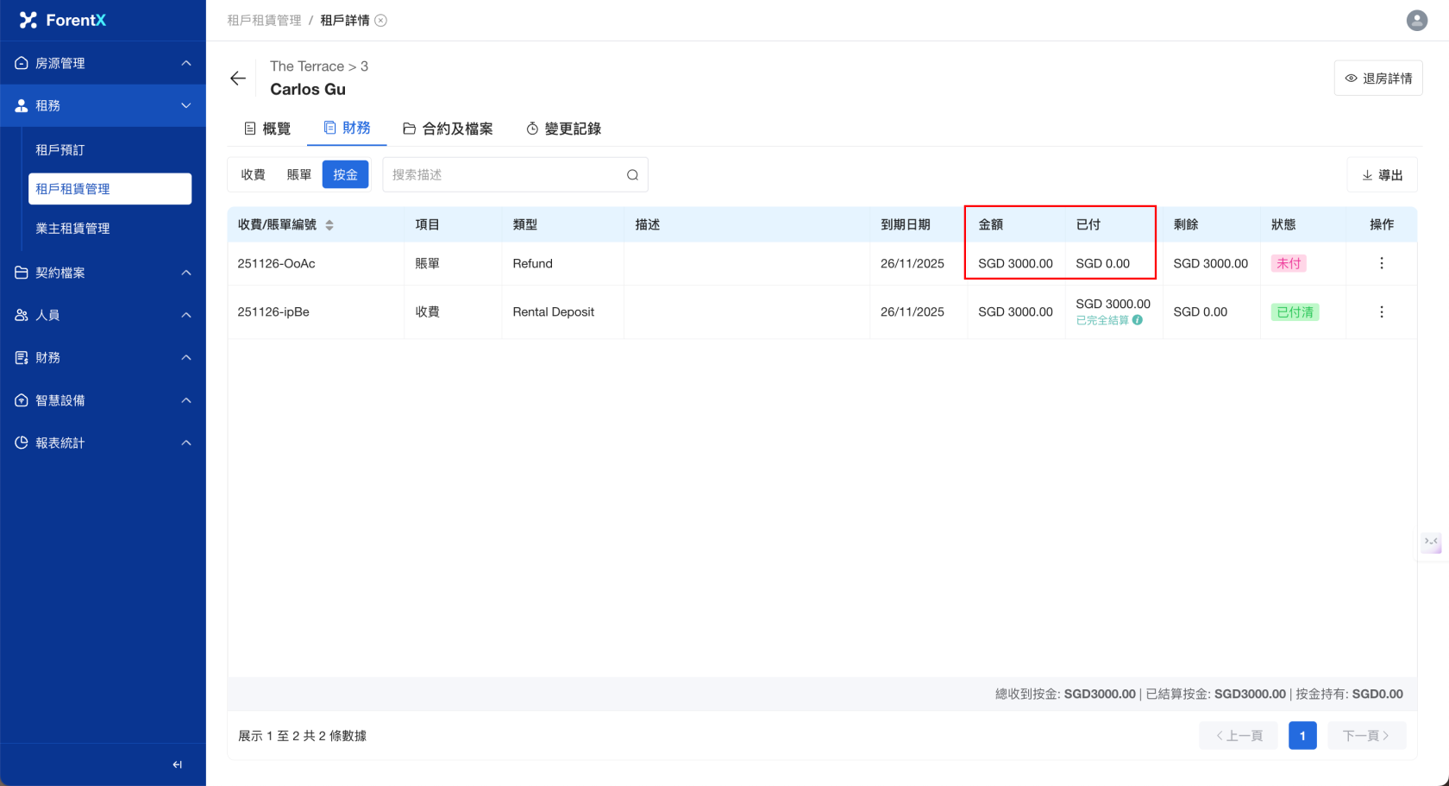The width and height of the screenshot is (1449, 786).
Task: Expand 房源管理 sidebar section
Action: point(103,63)
